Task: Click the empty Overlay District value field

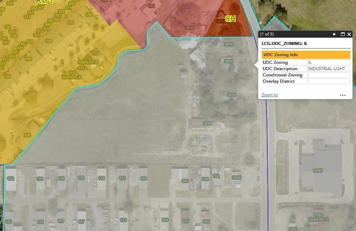Action: pyautogui.click(x=328, y=81)
